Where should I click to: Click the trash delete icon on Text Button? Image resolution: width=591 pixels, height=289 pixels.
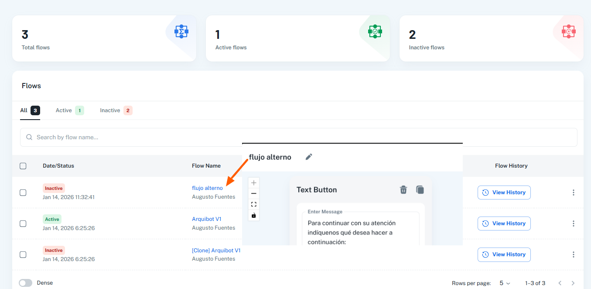click(x=403, y=189)
